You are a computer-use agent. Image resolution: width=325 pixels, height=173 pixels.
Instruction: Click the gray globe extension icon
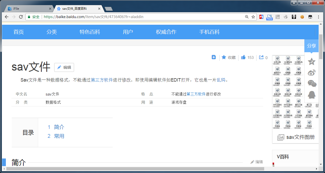click(286, 17)
